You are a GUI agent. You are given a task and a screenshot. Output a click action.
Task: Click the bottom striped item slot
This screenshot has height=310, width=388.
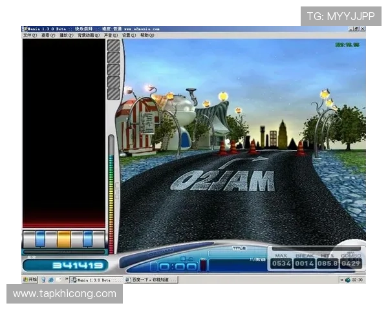coord(114,94)
